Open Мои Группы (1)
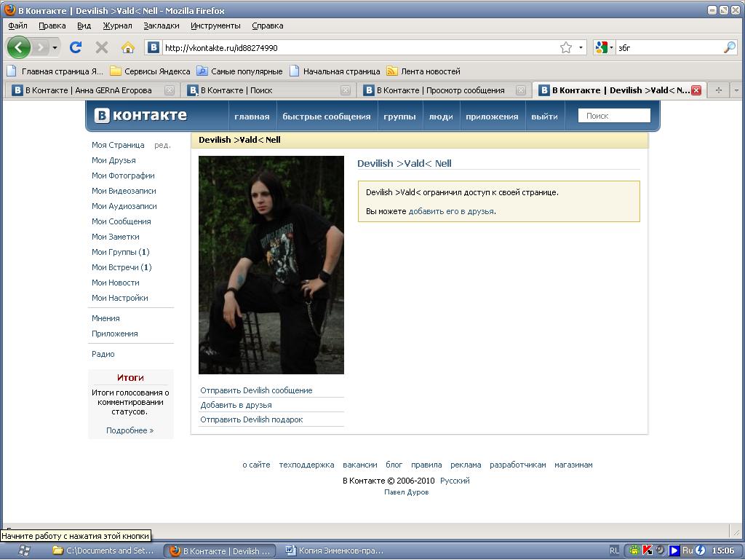745x560 pixels. click(x=121, y=252)
